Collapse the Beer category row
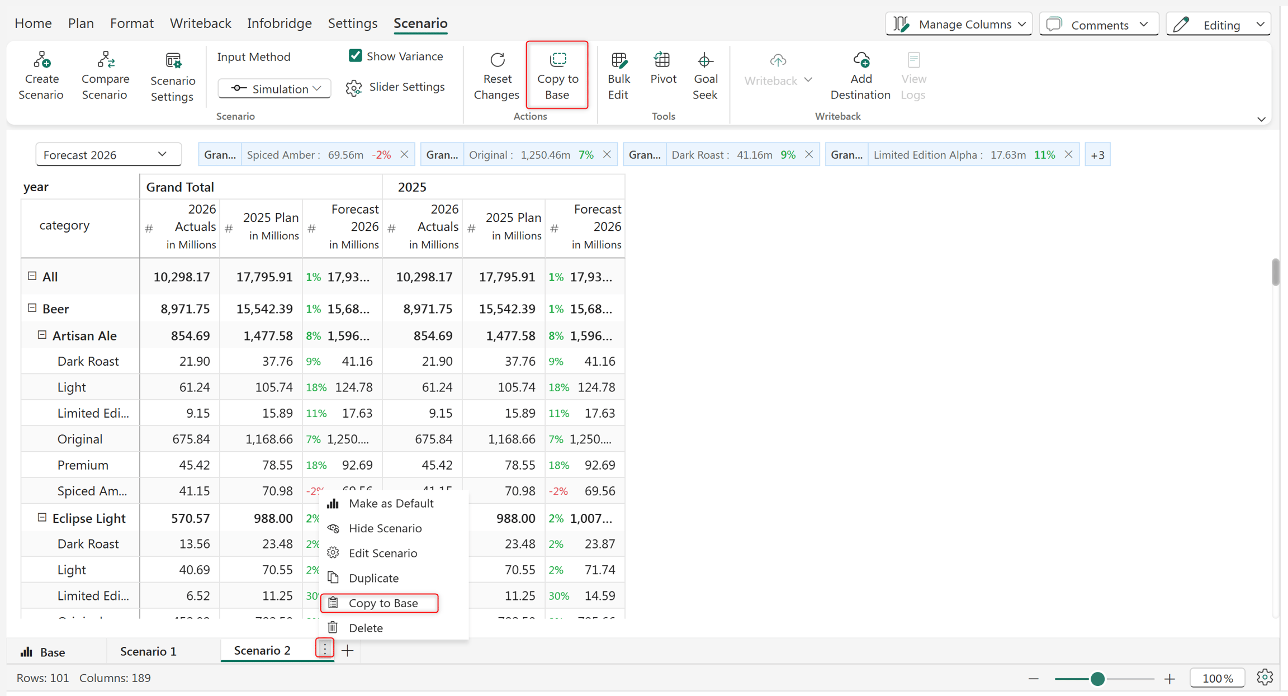Screen dimensions: 1288x696 click(x=32, y=308)
